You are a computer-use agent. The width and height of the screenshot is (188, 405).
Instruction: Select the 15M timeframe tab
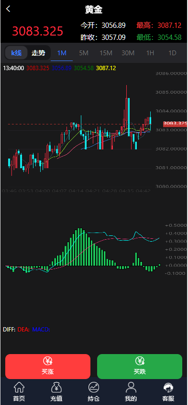(106, 53)
